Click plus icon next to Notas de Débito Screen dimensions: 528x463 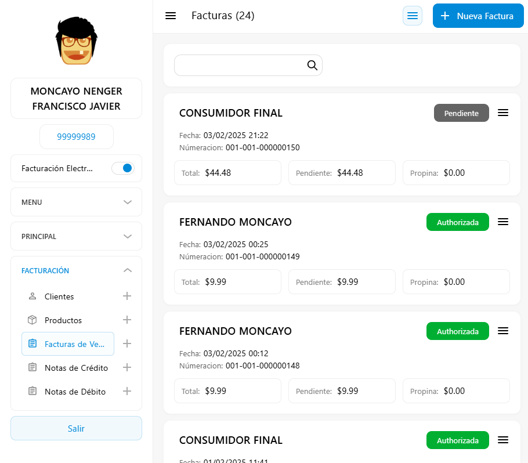coord(127,391)
